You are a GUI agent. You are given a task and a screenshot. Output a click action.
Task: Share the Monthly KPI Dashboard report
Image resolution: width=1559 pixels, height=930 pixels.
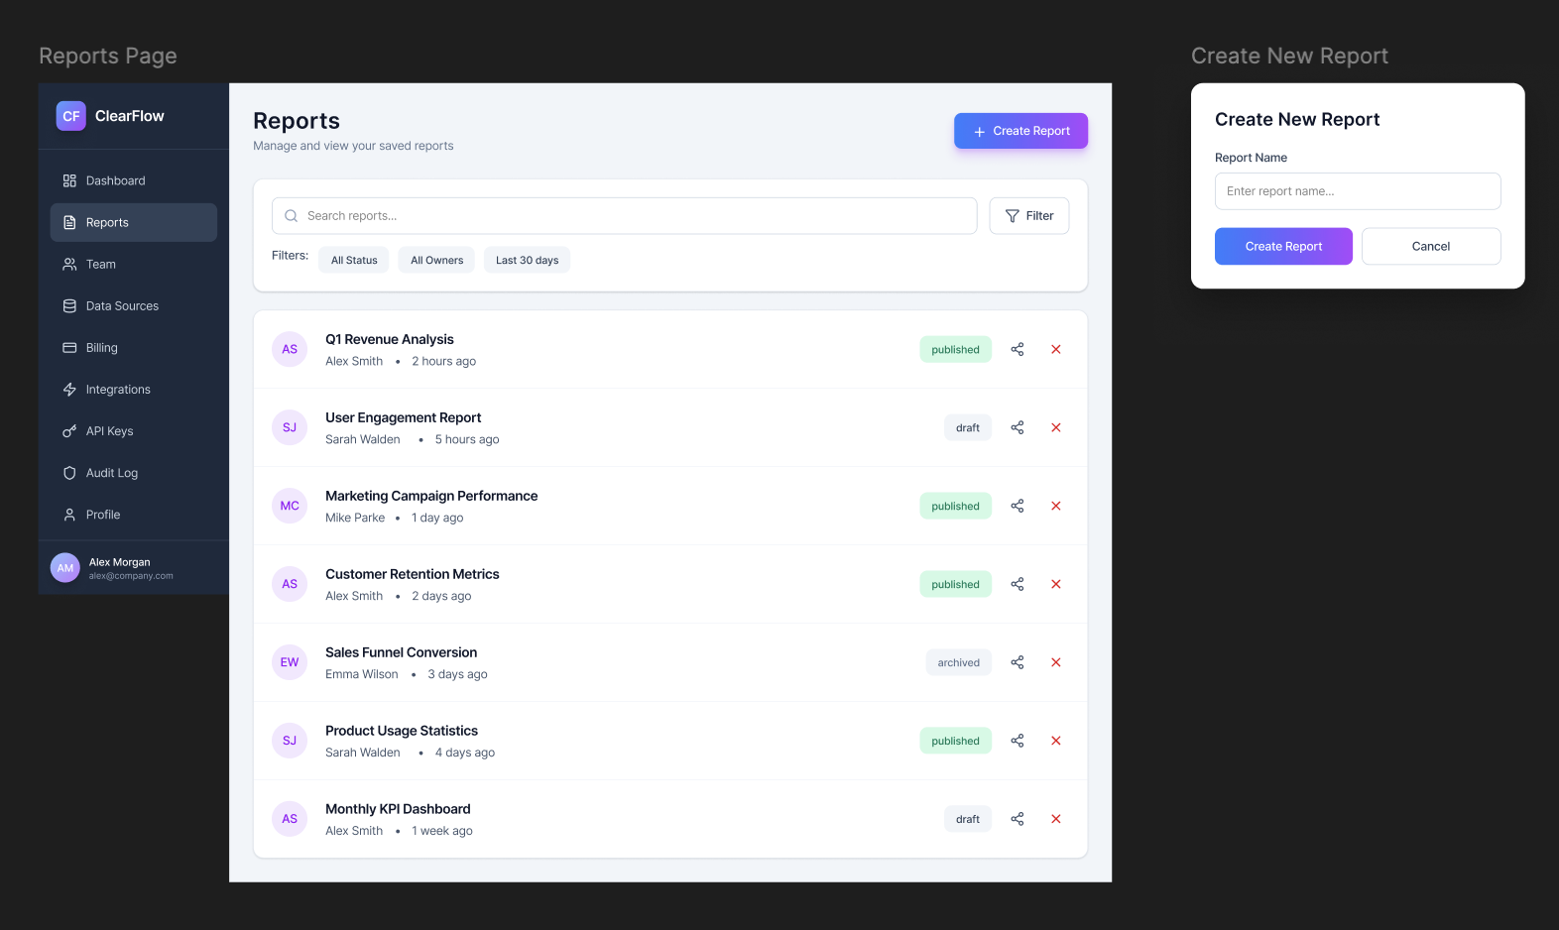point(1018,819)
